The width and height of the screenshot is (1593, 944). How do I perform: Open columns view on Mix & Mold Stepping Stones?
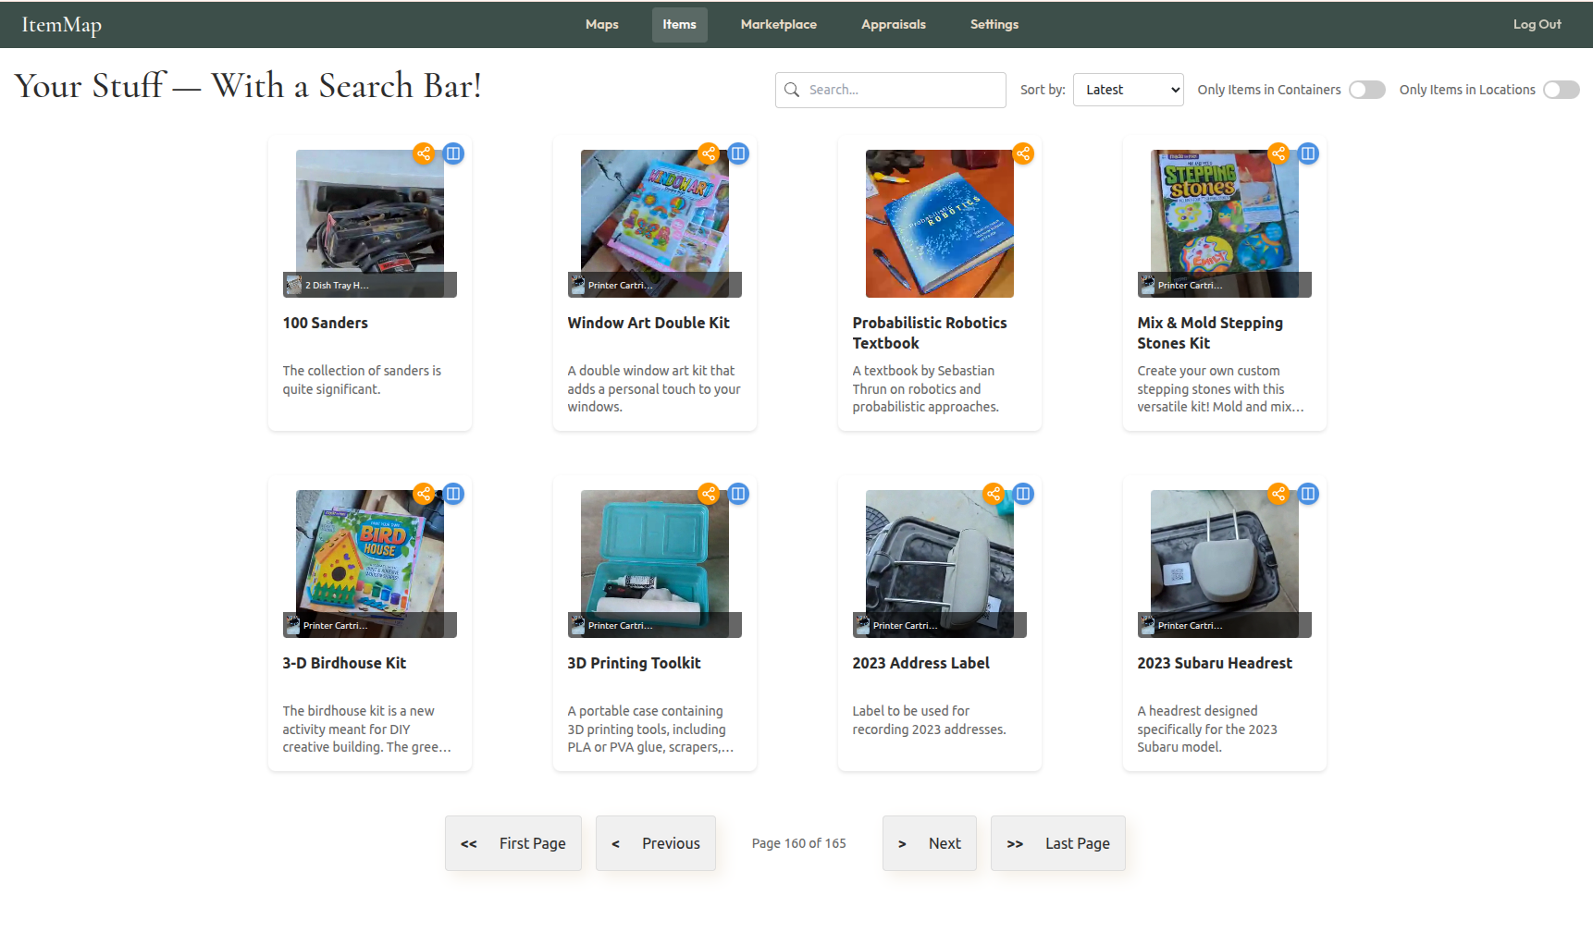pos(1308,153)
